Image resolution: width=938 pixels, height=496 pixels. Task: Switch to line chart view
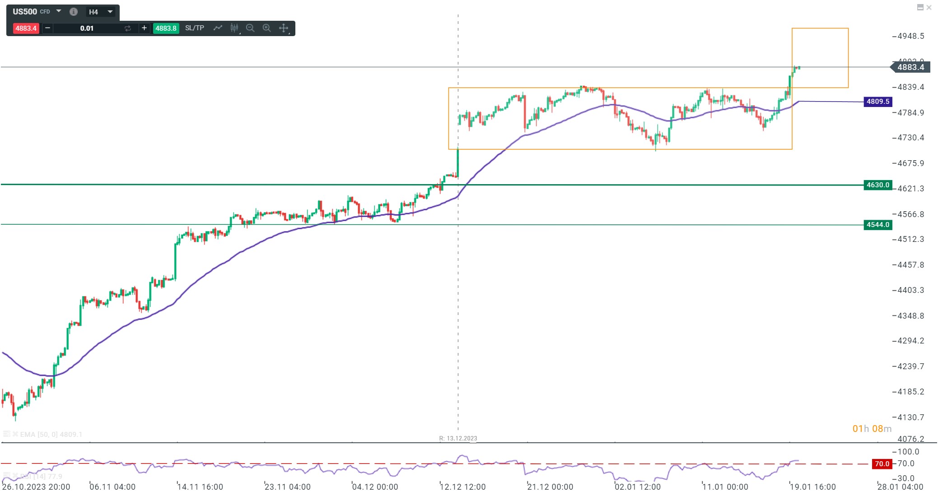218,28
